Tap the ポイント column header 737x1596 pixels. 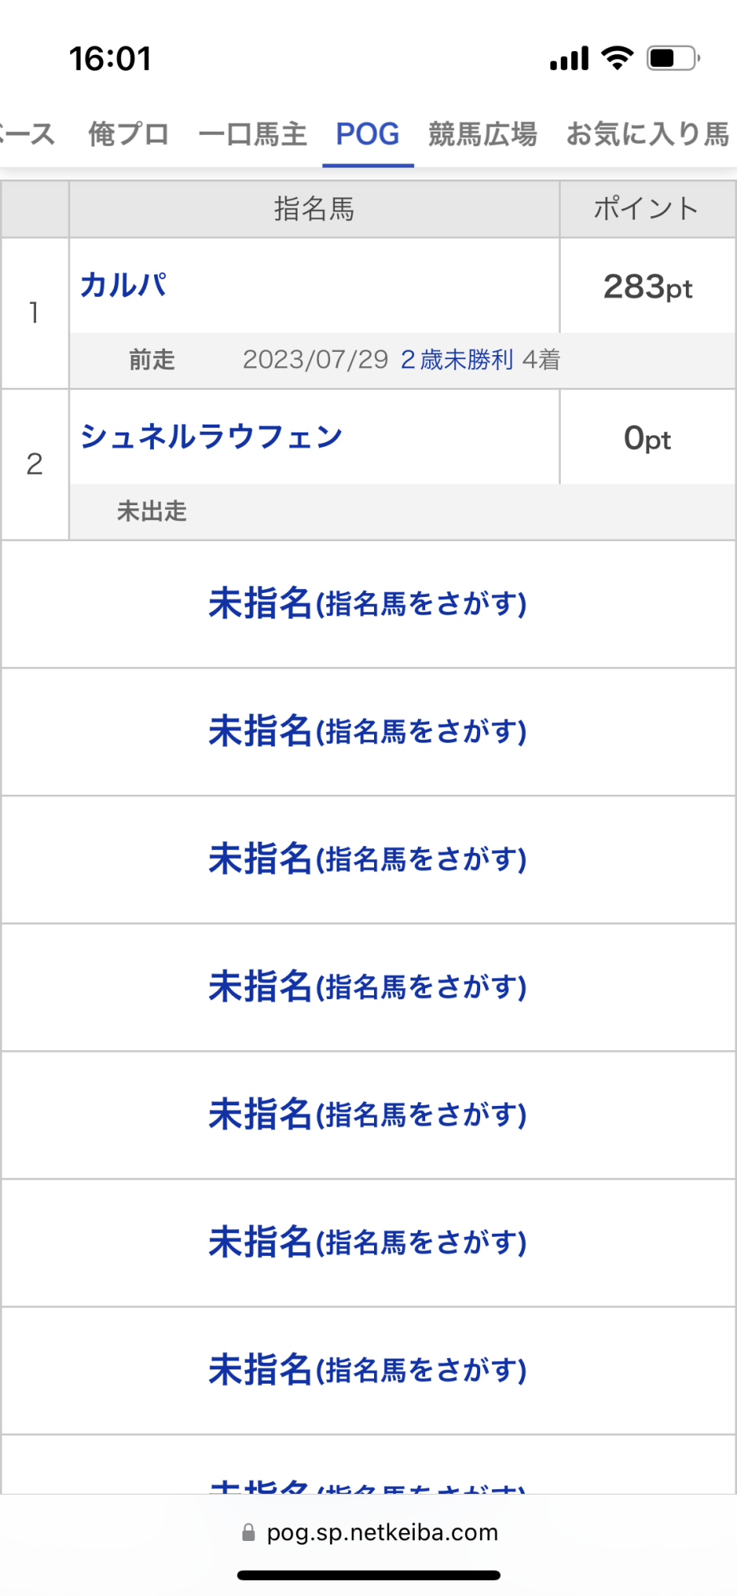646,209
